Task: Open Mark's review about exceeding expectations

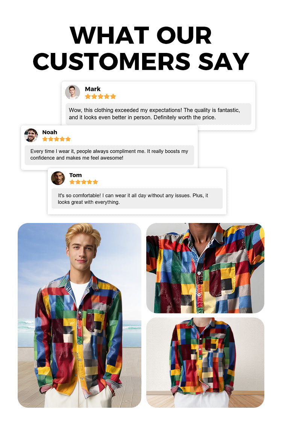Action: (x=159, y=114)
